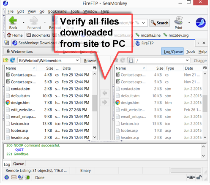Screen dimensions: 210x185
Task: Open the FireFTP Tools menu
Action: [191, 52]
